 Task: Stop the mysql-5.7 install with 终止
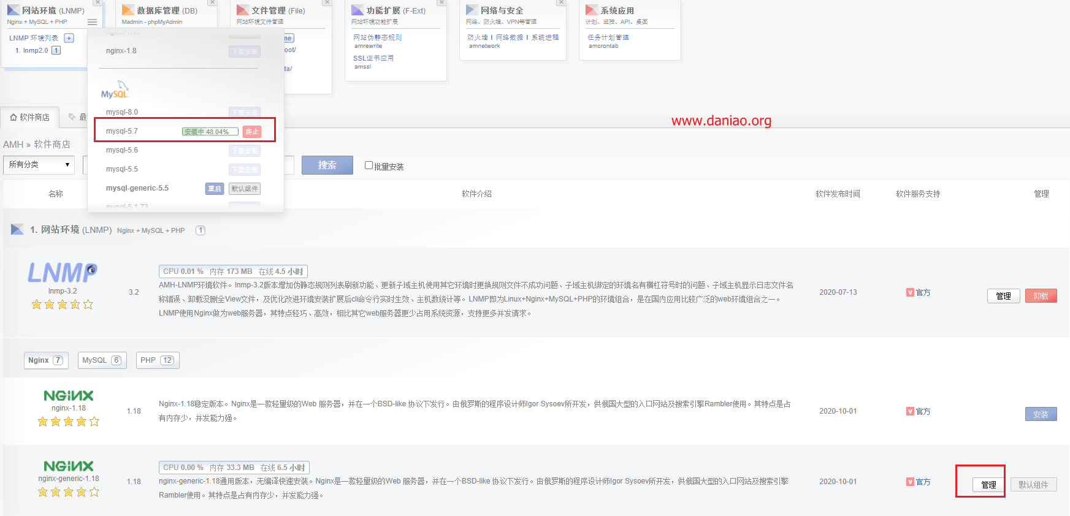pos(252,132)
